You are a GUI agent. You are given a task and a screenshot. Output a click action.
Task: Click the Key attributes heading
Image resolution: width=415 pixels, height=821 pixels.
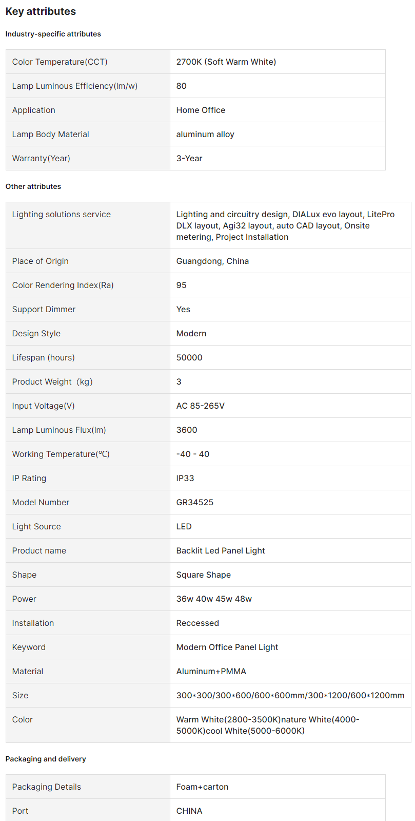click(41, 11)
